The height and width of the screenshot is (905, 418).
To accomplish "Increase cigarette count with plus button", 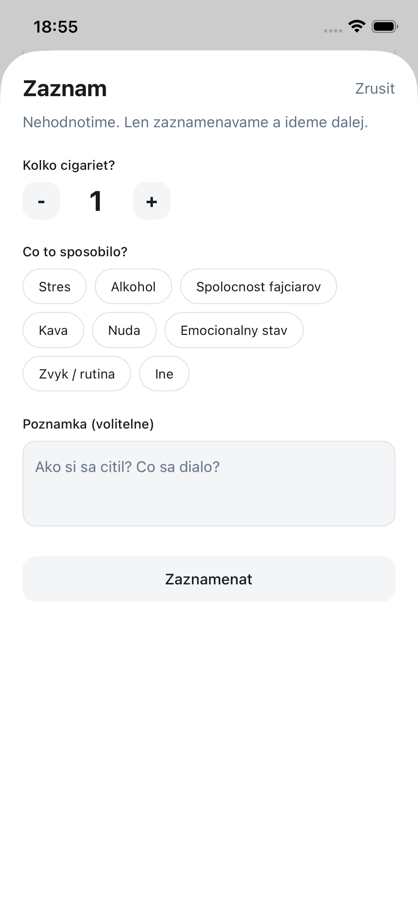I will (151, 201).
